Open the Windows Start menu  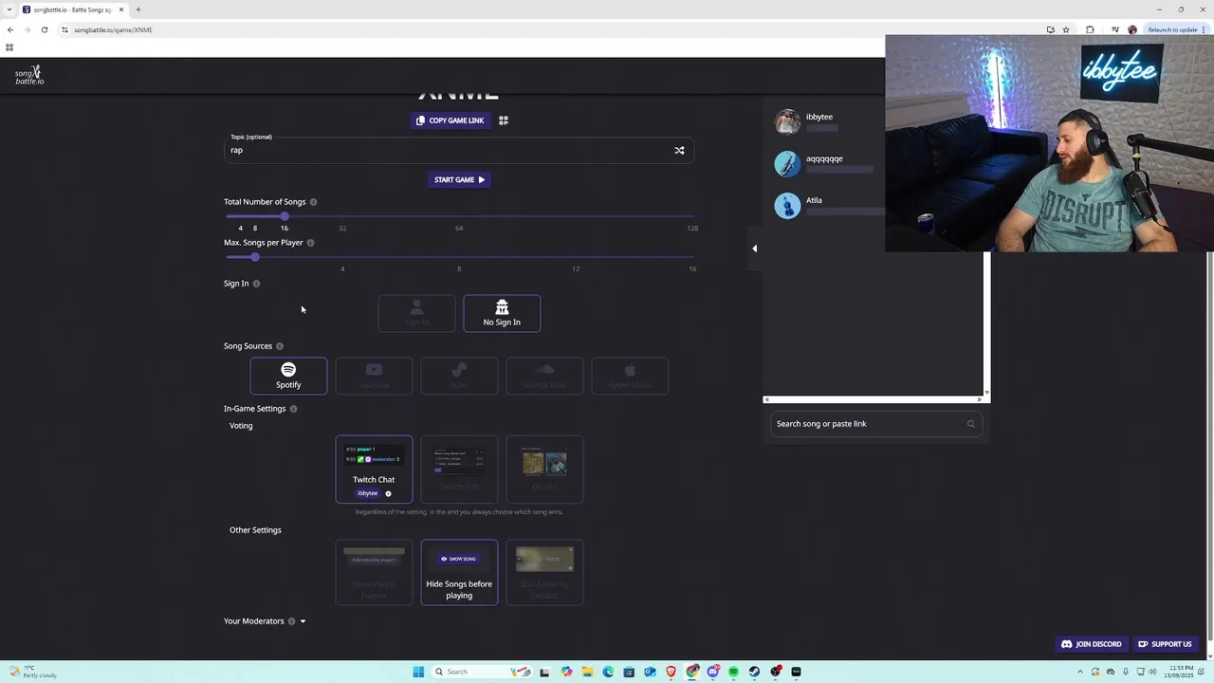[418, 672]
